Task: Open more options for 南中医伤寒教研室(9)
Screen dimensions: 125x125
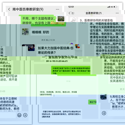Action: (x=57, y=9)
